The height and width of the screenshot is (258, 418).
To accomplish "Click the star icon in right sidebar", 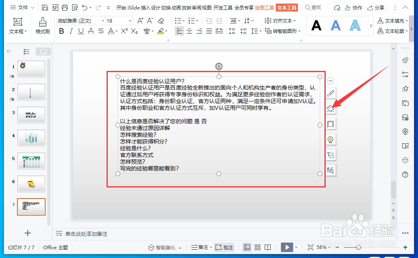I will click(x=405, y=89).
